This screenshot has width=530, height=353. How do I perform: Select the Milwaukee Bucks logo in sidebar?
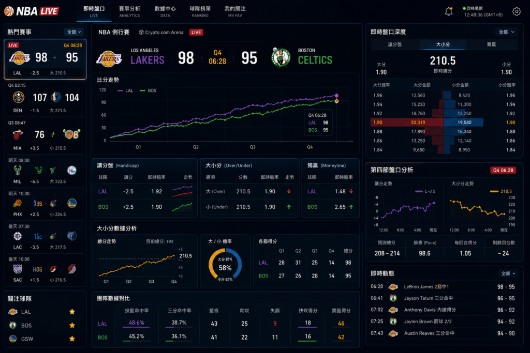(18, 170)
